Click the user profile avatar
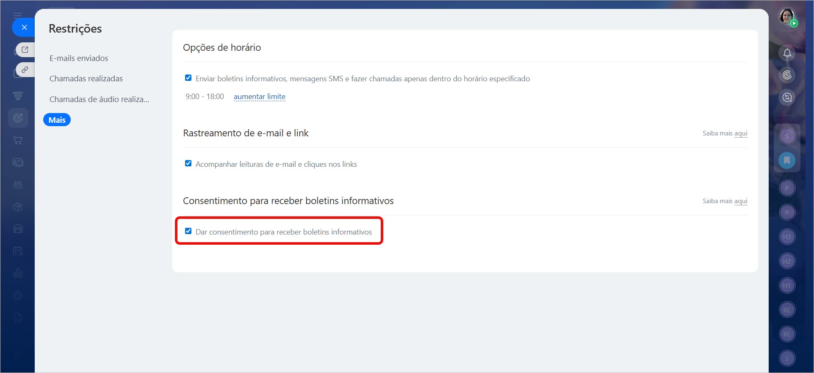This screenshot has width=814, height=373. click(787, 17)
